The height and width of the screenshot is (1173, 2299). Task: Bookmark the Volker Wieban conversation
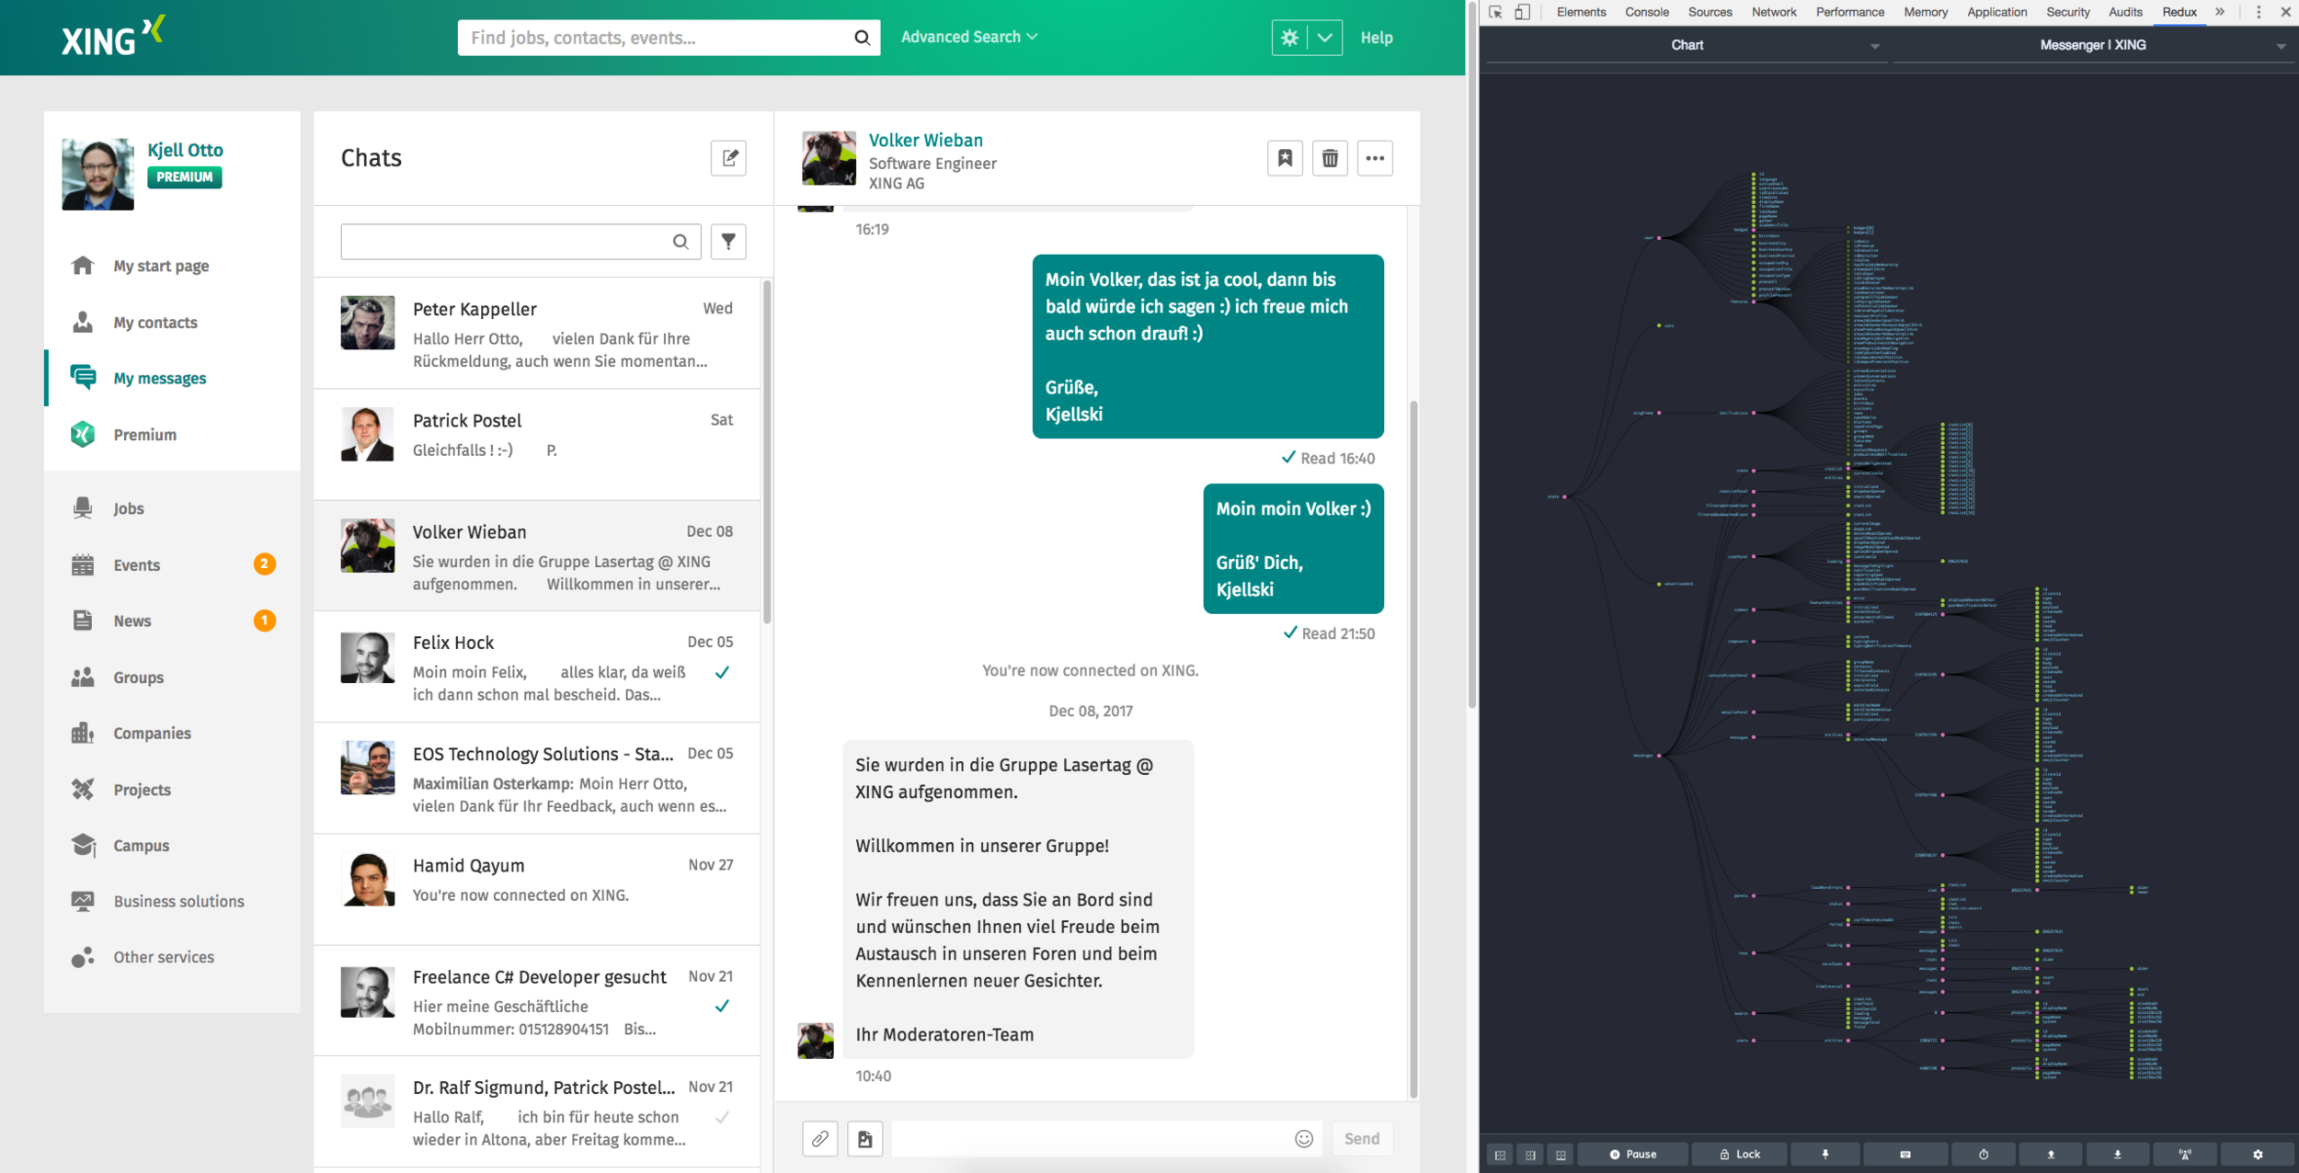1285,158
